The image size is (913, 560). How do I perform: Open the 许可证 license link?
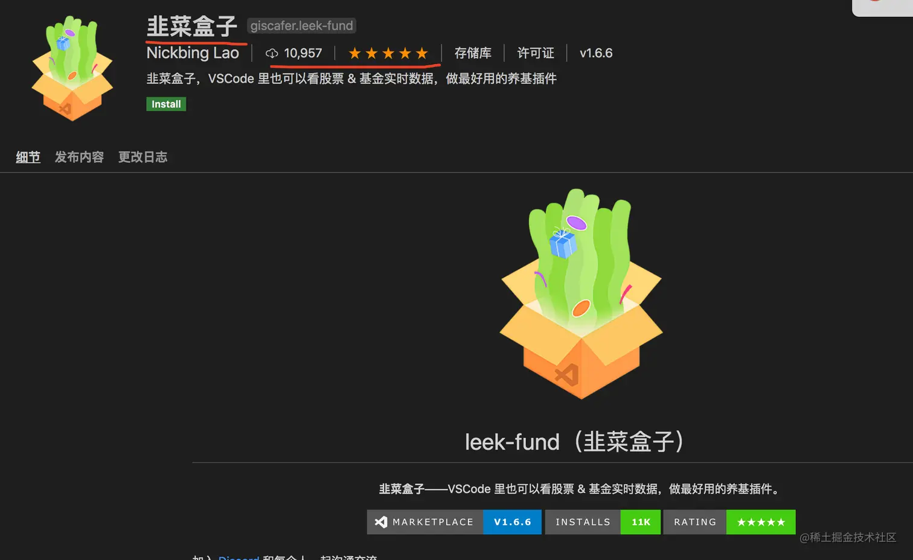[x=536, y=53]
